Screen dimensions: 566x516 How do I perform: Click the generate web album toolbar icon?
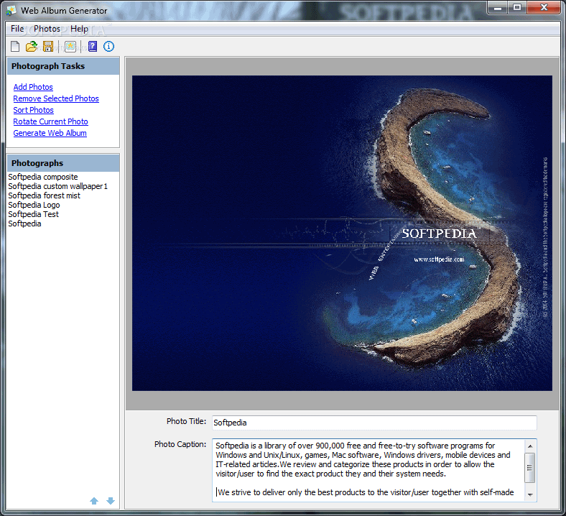70,46
